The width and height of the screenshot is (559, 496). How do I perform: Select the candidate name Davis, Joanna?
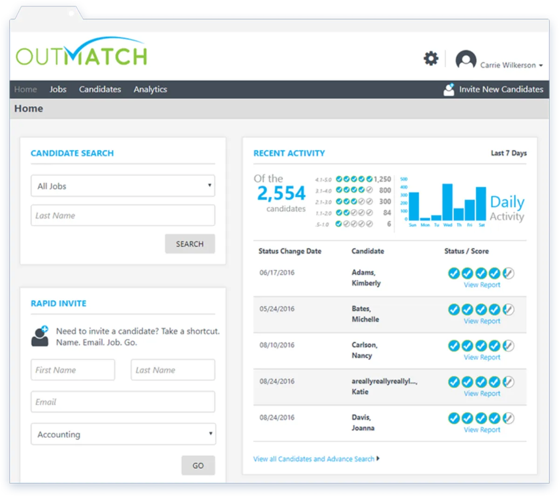pos(363,423)
